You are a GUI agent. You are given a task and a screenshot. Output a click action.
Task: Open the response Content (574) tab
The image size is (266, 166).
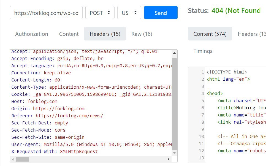(x=210, y=34)
